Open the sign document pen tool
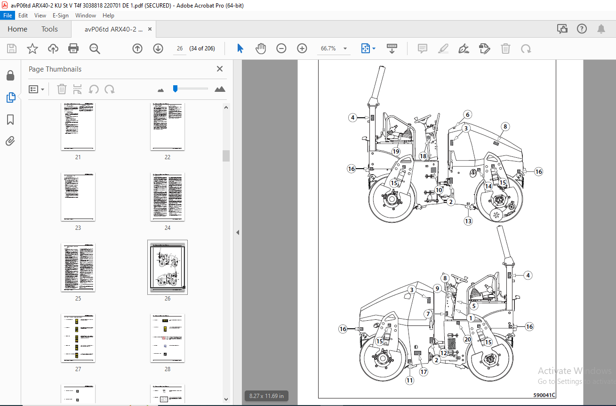 pos(464,49)
